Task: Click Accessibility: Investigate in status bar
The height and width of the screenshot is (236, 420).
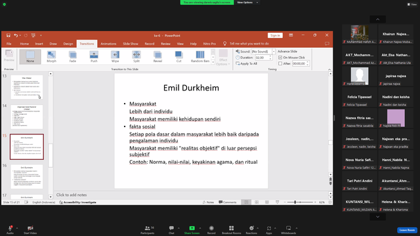Action: click(x=77, y=203)
